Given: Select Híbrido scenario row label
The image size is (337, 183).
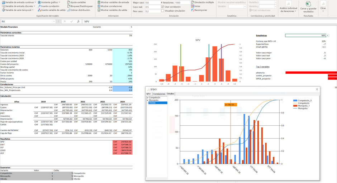Looking at the screenshot, I should [4, 179].
